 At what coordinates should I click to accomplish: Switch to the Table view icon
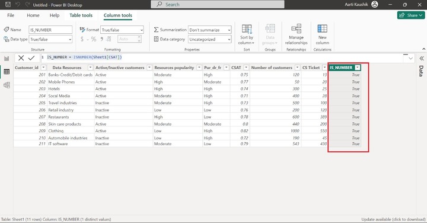[x=7, y=72]
